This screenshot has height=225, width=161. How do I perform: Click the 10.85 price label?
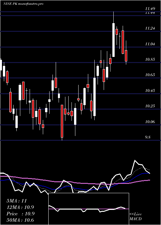tap(150, 59)
